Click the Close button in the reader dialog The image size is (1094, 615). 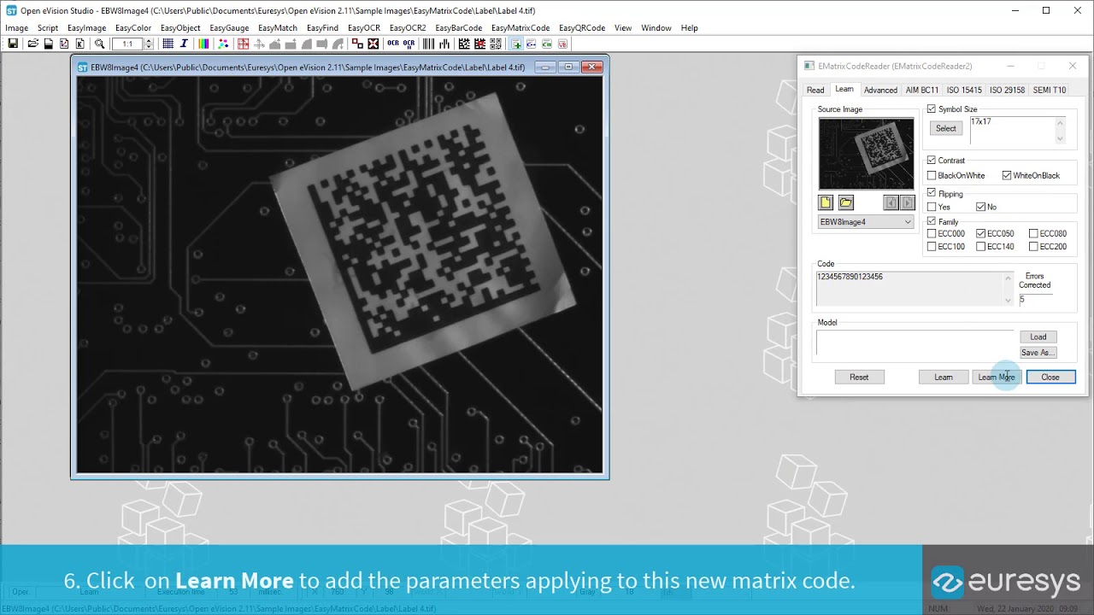[1050, 377]
